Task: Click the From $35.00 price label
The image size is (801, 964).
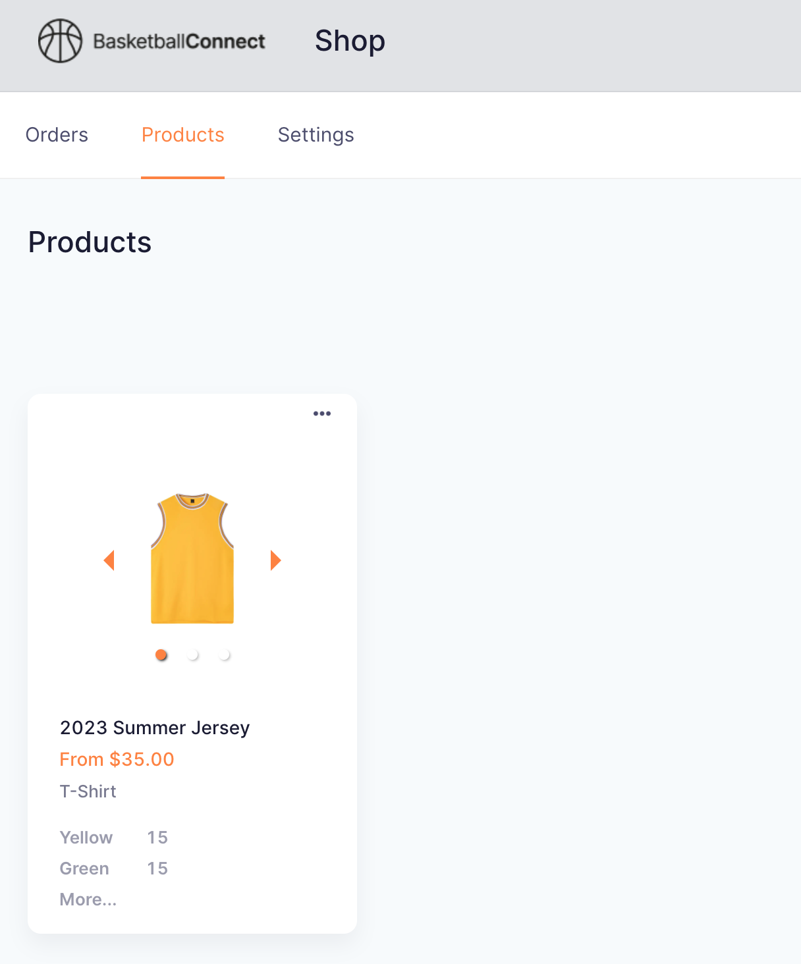Action: tap(117, 759)
